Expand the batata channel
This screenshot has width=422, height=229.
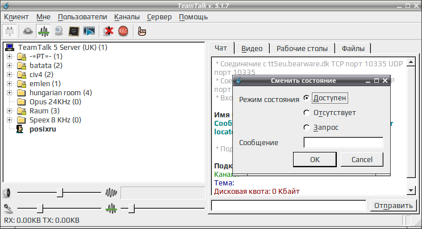tap(10, 66)
